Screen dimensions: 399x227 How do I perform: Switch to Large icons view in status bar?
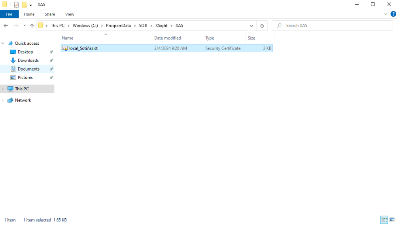tap(392, 219)
